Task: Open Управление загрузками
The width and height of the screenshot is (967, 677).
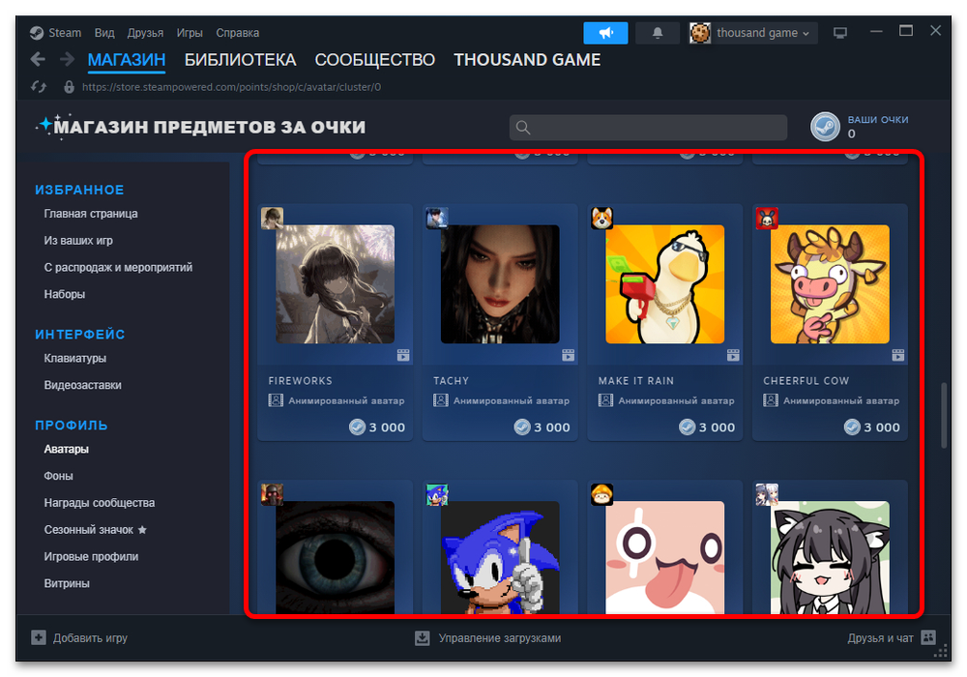Action: [x=487, y=637]
